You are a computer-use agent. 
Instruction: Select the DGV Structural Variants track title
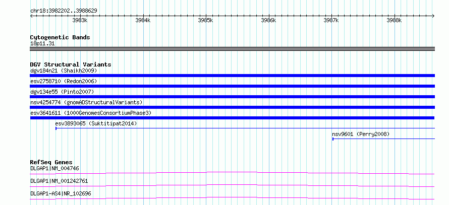(71, 64)
